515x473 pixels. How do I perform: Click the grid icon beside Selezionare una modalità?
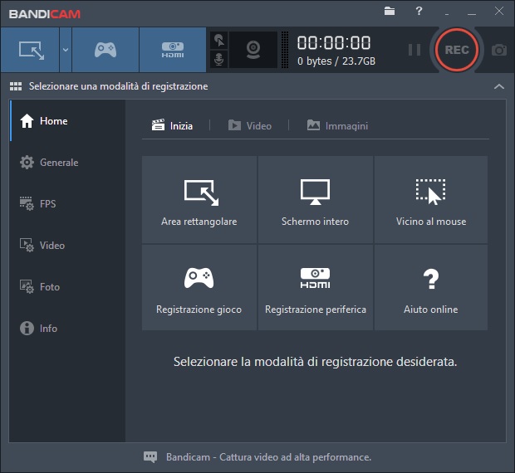point(16,86)
